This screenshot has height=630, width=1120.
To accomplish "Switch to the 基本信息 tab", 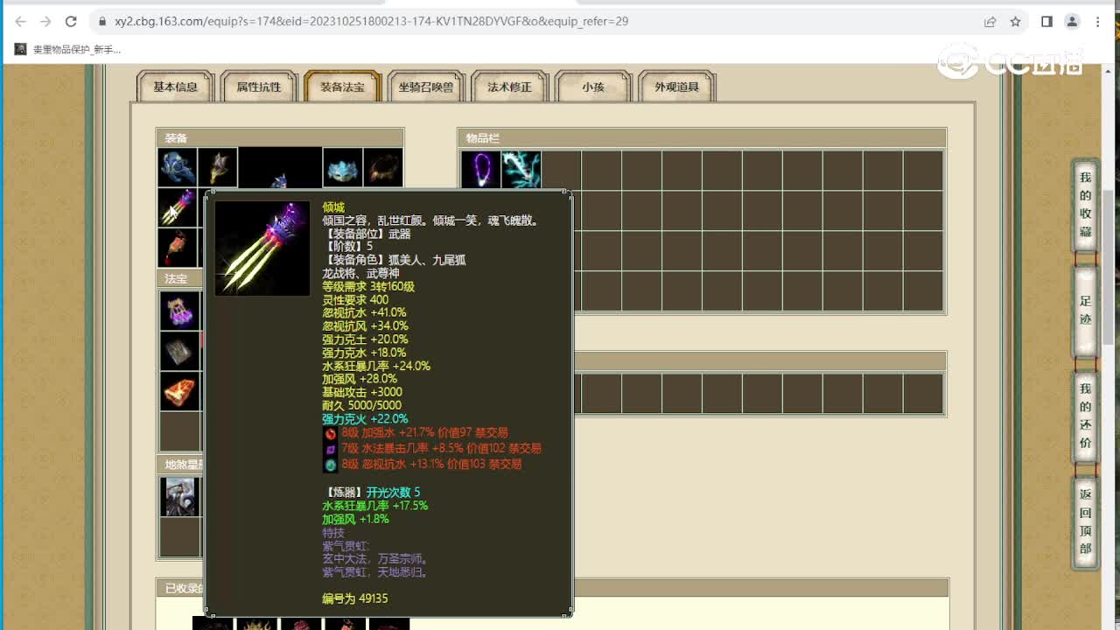I will click(175, 87).
